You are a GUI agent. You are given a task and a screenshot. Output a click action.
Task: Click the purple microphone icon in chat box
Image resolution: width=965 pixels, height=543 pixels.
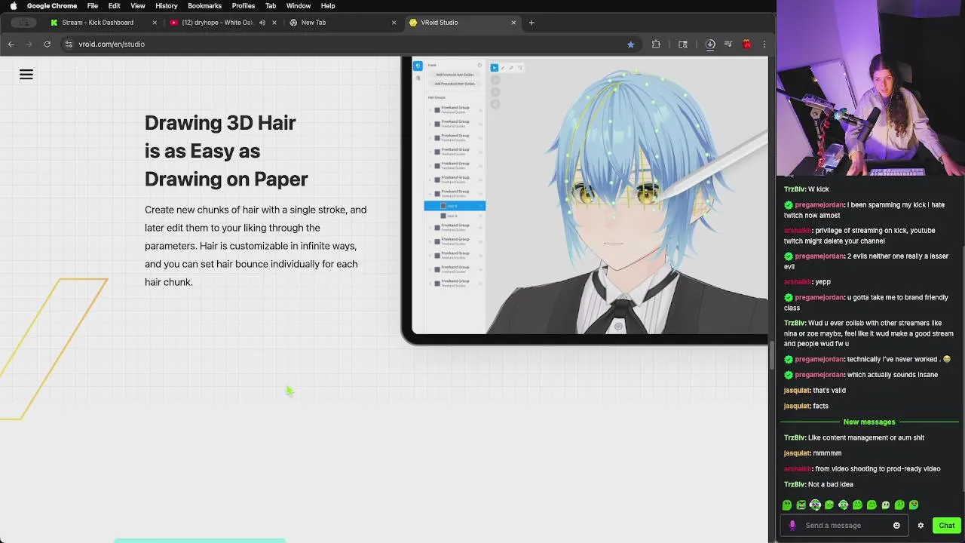[x=792, y=526]
